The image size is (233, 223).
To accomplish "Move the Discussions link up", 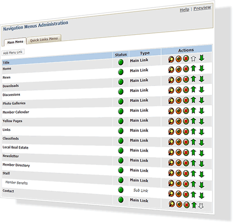I will 193,89.
